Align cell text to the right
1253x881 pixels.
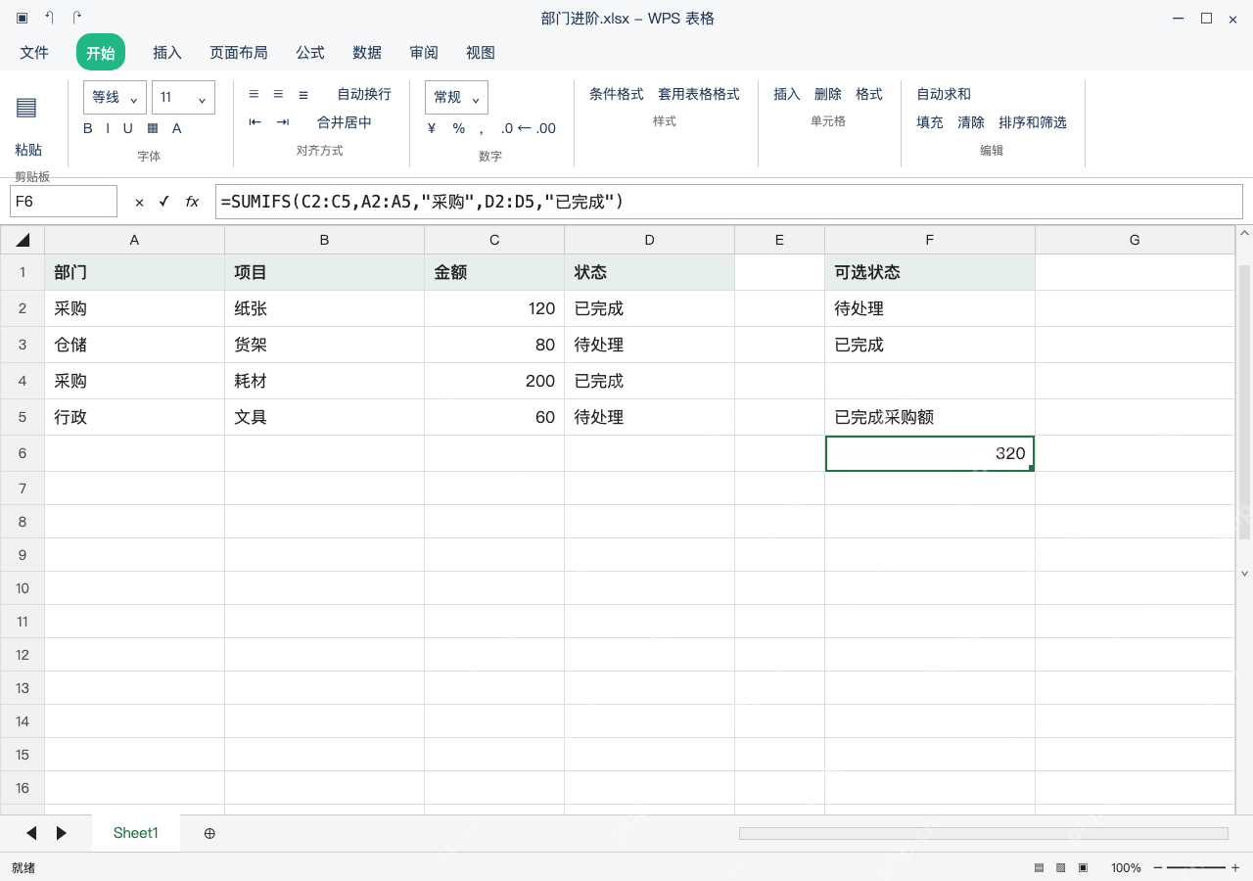coord(303,94)
